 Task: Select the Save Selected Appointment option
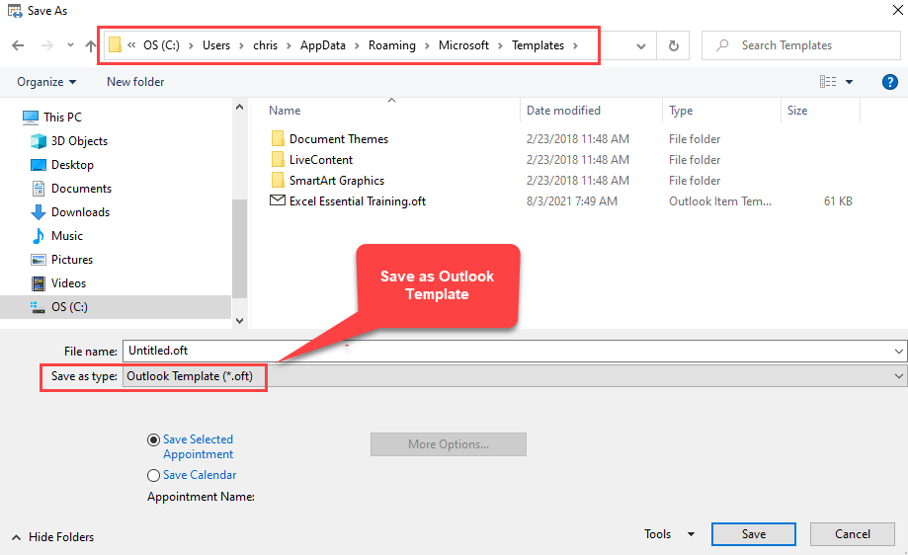click(x=153, y=439)
